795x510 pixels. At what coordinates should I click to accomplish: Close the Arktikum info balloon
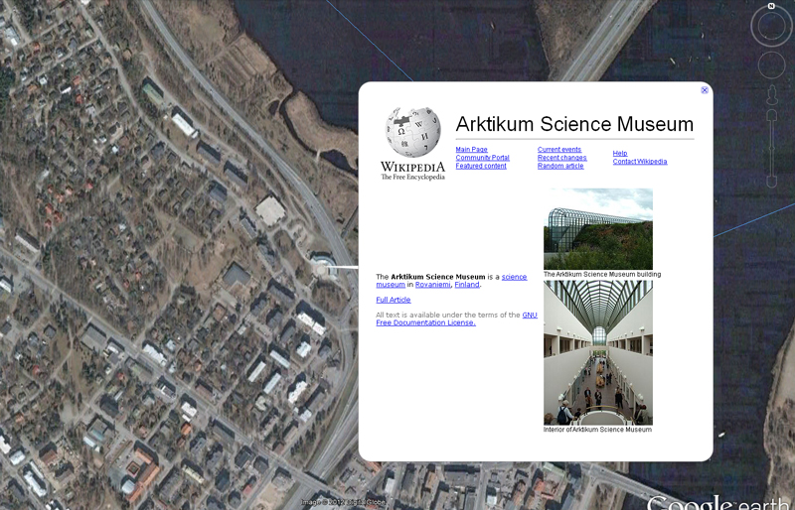pyautogui.click(x=705, y=90)
